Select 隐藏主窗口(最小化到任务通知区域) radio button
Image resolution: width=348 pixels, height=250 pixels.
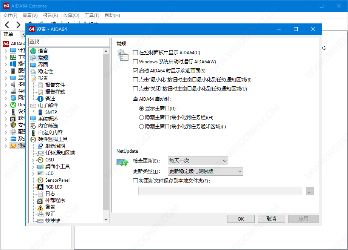pyautogui.click(x=141, y=127)
